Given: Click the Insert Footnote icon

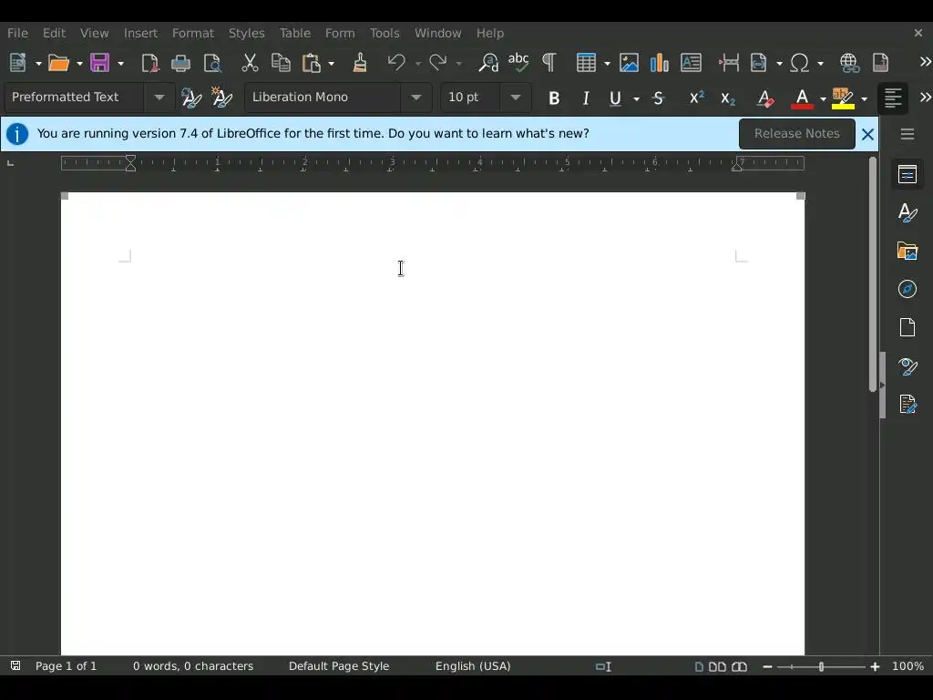Looking at the screenshot, I should 881,63.
